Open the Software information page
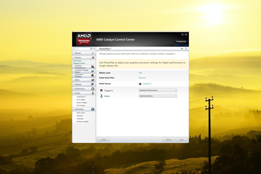The height and width of the screenshot is (174, 261). [80, 116]
